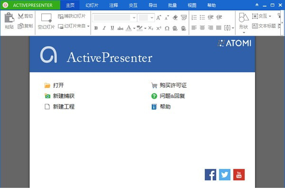Apply font color with the A icon
This screenshot has height=195, width=285.
click(x=129, y=28)
